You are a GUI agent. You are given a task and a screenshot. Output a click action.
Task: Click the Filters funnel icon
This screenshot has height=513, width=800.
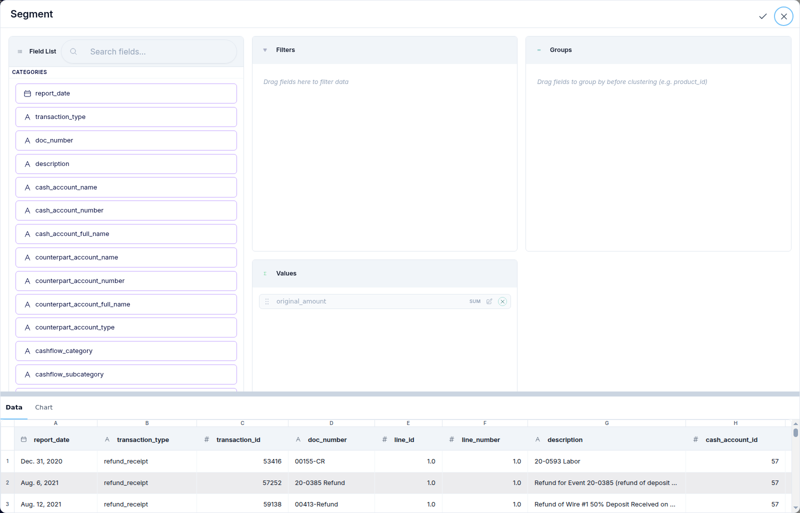(x=265, y=50)
